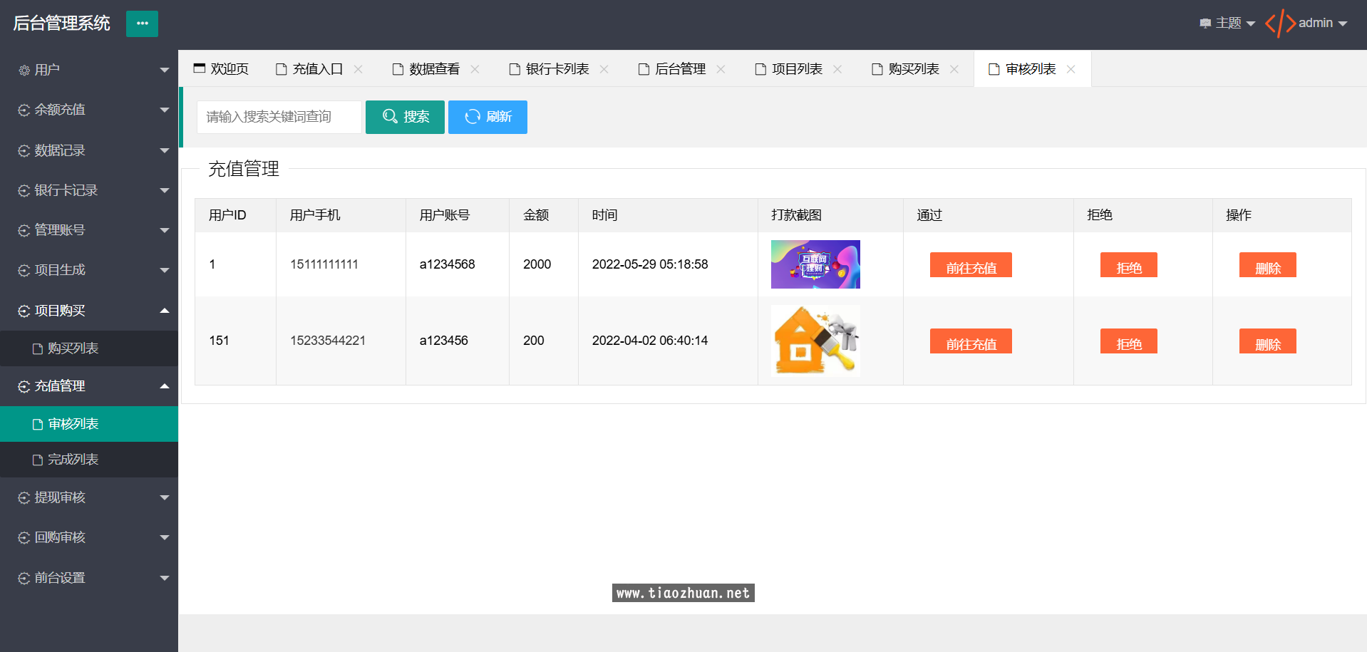Close the 后台管理 tab
1367x652 pixels.
pos(721,69)
